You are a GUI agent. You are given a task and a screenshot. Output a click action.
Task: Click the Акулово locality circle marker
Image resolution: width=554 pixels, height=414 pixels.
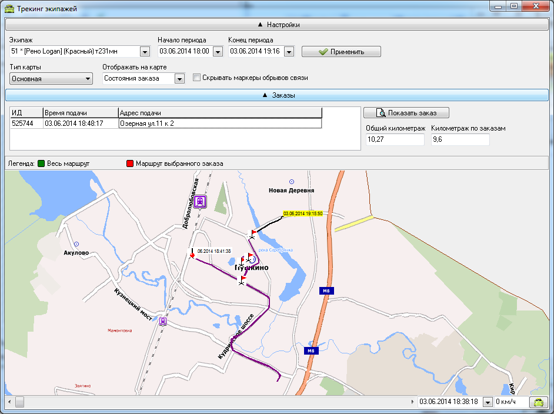point(76,244)
